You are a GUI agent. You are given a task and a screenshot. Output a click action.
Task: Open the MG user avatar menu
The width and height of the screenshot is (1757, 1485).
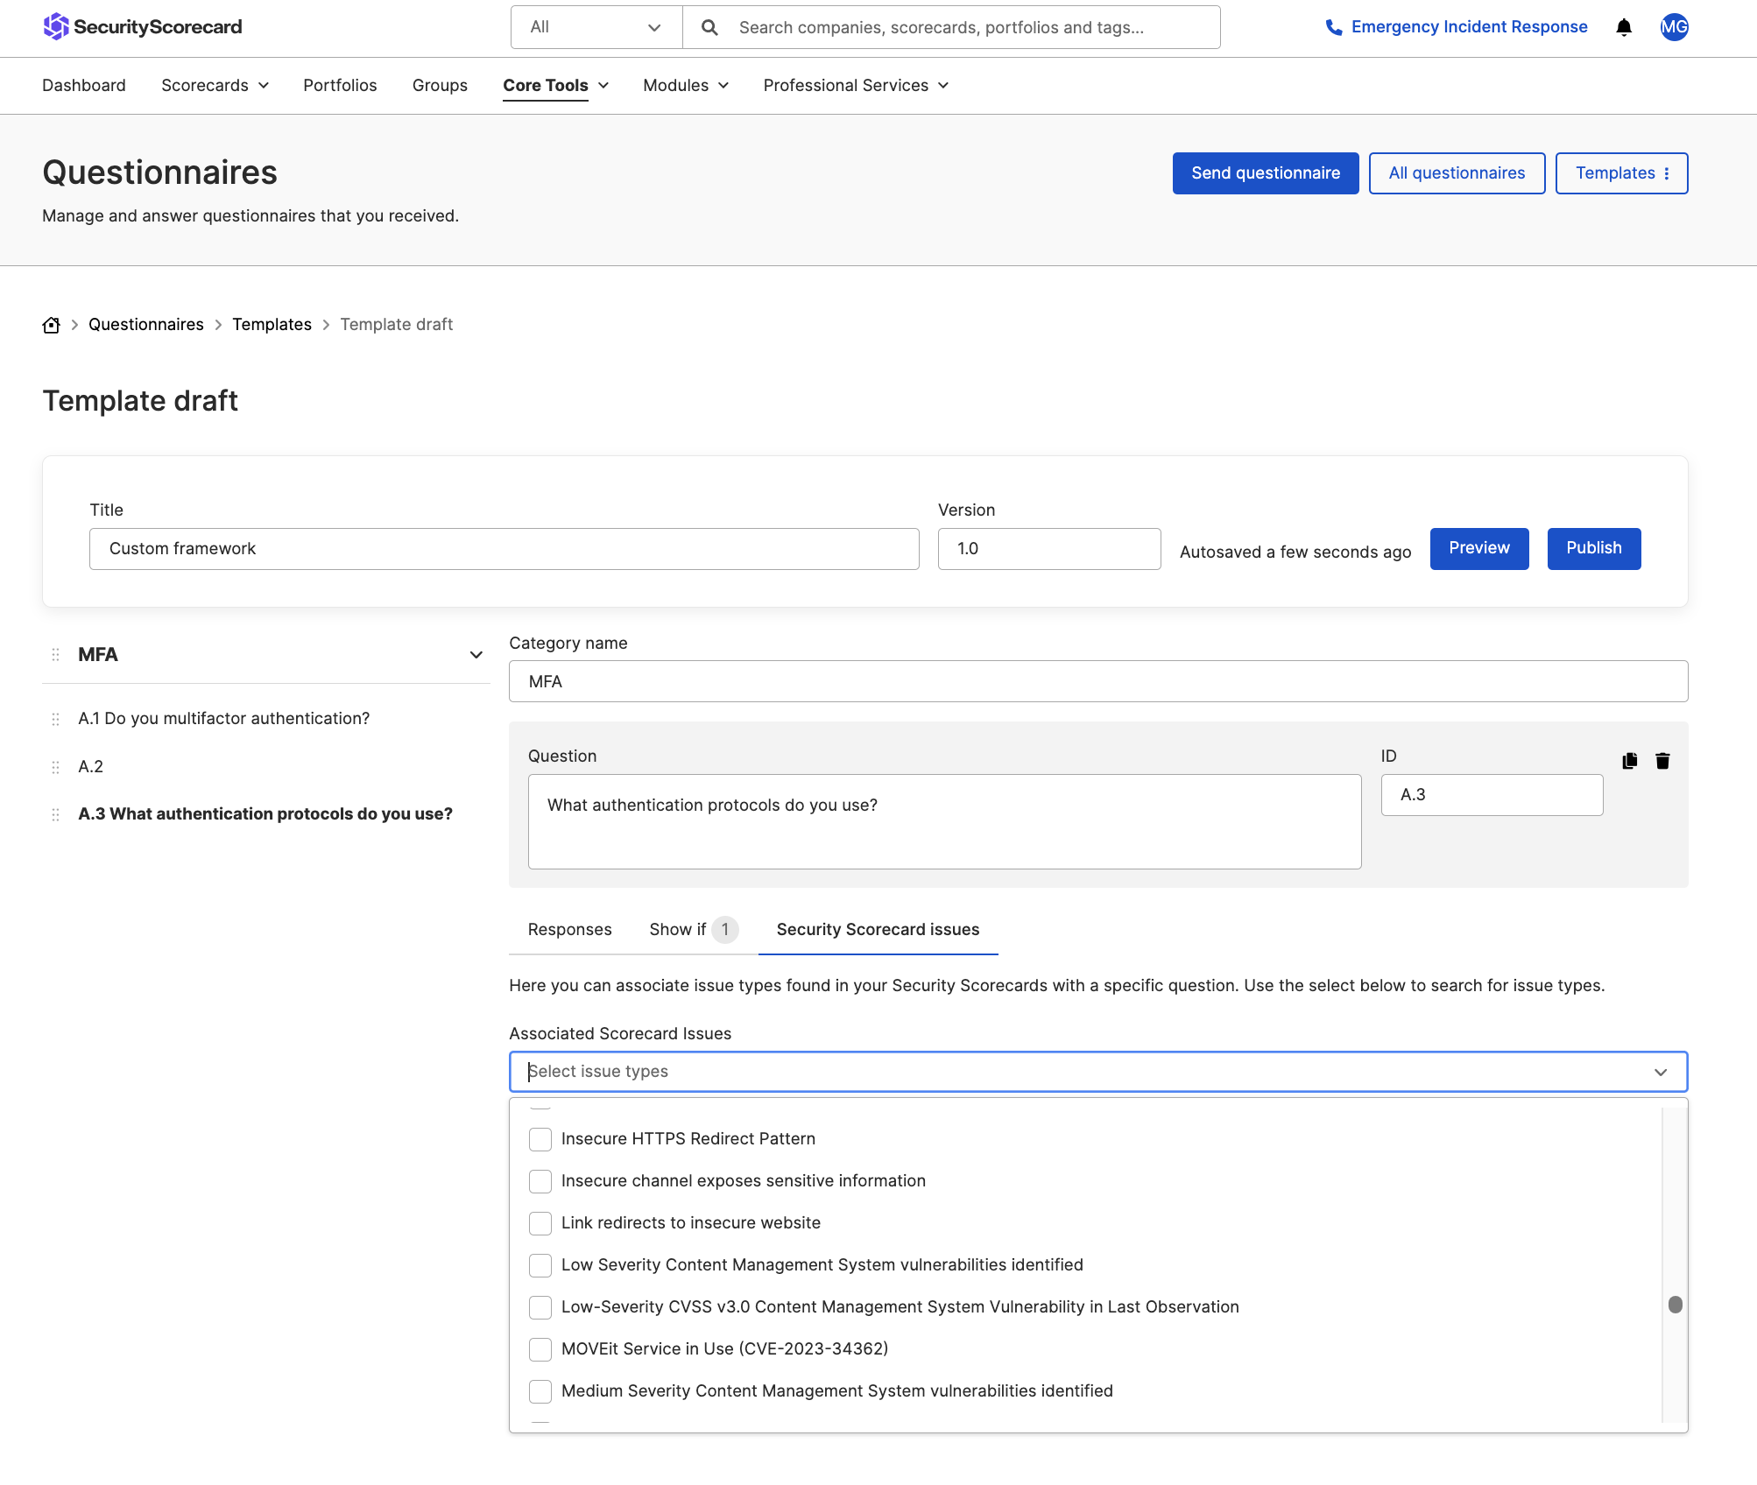pyautogui.click(x=1674, y=27)
